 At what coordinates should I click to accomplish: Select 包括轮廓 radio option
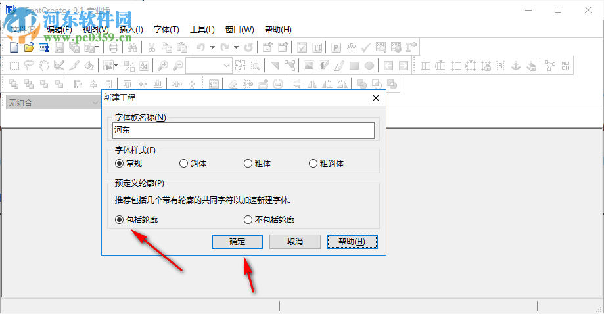pos(136,219)
